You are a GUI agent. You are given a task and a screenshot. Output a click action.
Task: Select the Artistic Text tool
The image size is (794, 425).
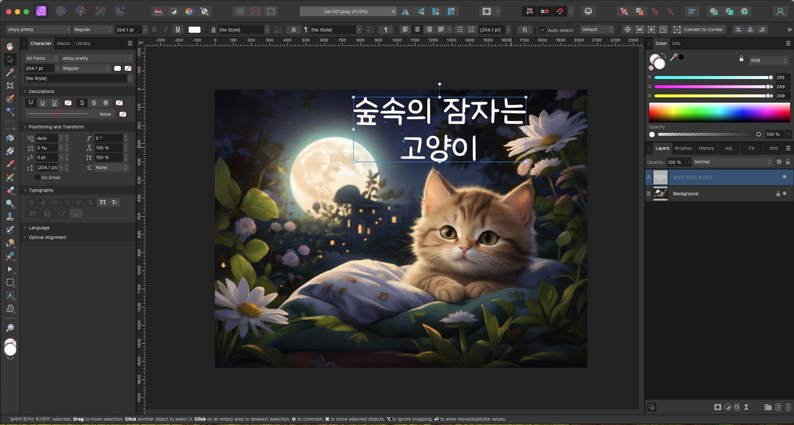10,296
